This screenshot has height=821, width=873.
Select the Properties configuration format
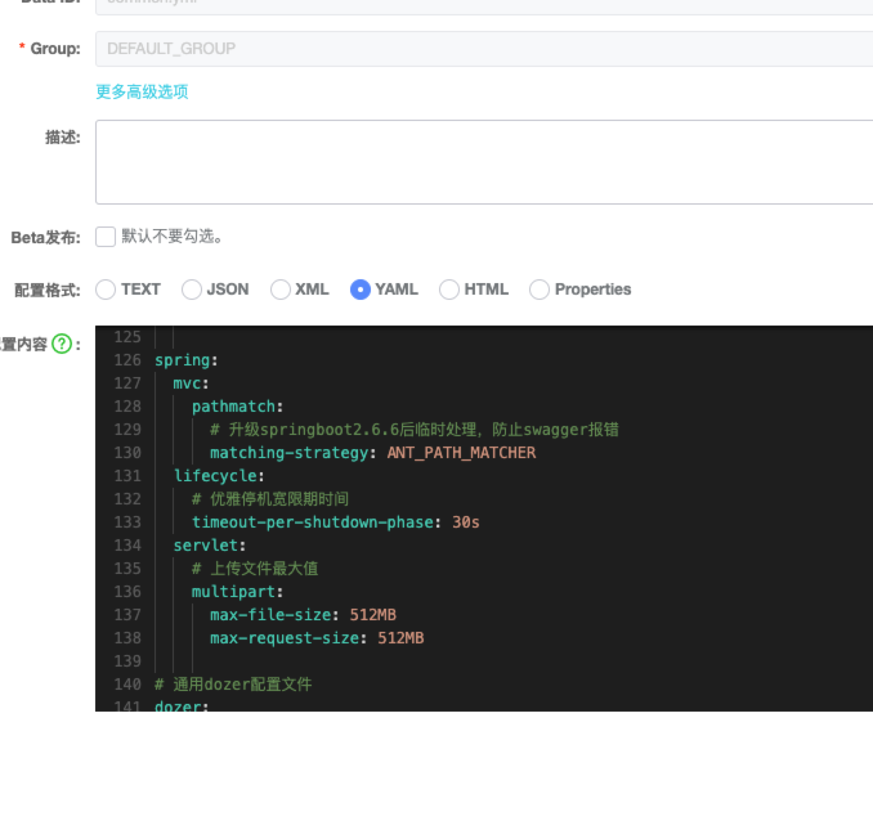pos(539,290)
